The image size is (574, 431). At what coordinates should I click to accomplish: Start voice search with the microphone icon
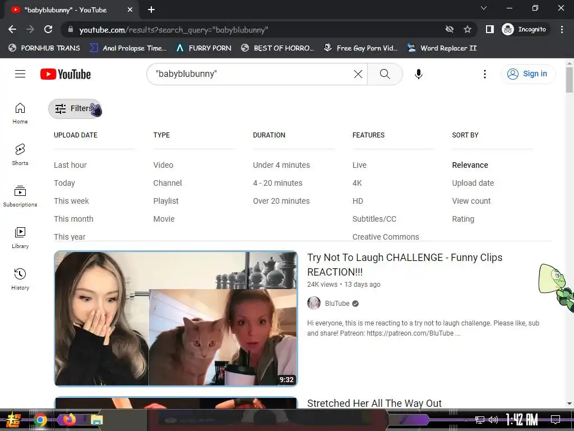pyautogui.click(x=418, y=74)
